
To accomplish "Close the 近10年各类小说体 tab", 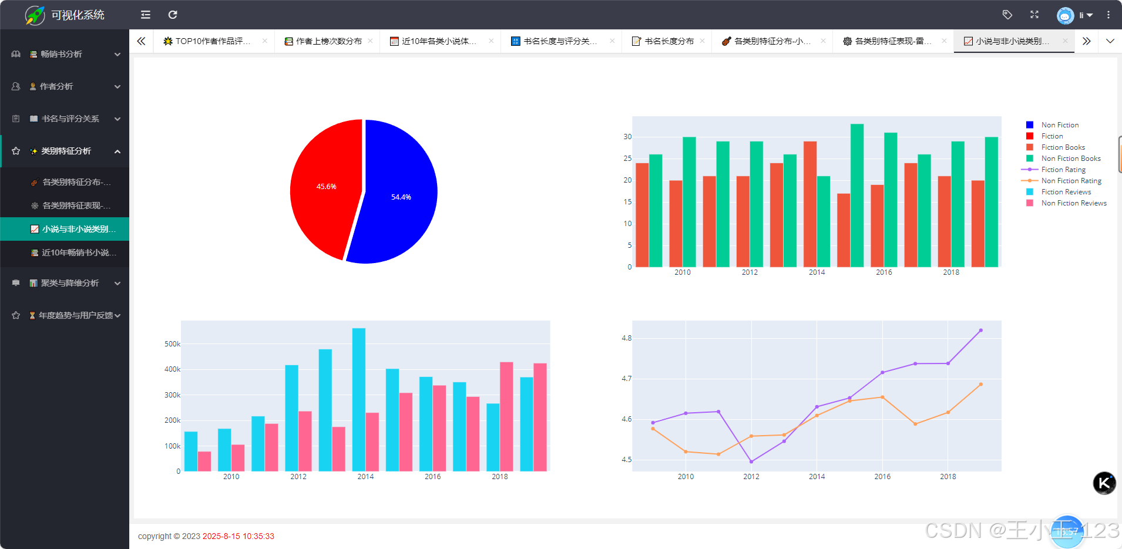I will click(x=491, y=41).
